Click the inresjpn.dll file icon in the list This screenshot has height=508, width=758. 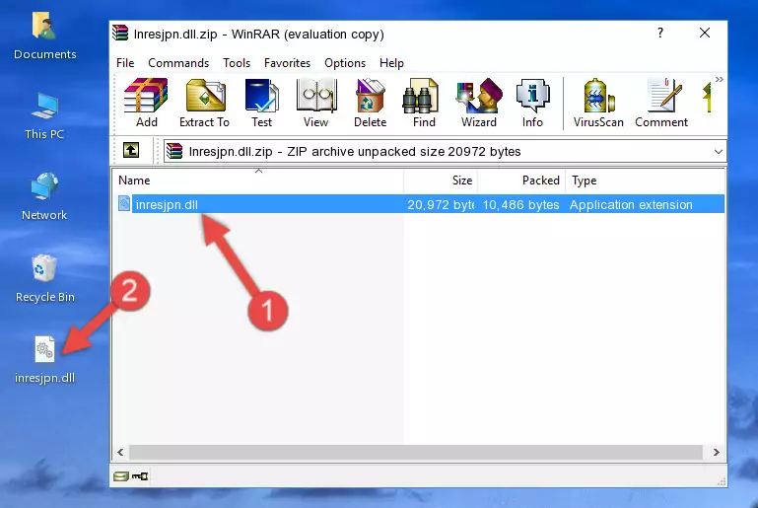[x=124, y=203]
